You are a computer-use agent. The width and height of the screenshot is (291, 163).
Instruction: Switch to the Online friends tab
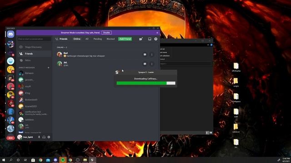coord(77,39)
